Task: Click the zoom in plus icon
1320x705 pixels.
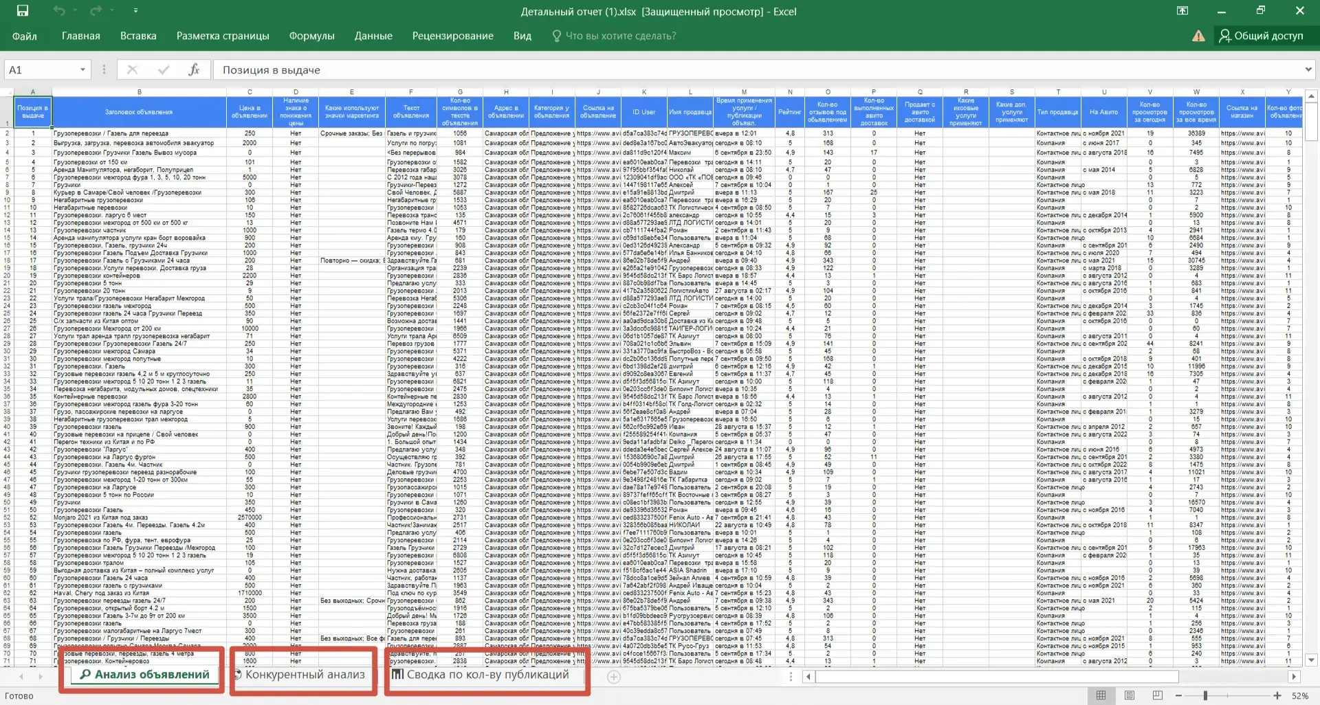Action: [x=1277, y=695]
